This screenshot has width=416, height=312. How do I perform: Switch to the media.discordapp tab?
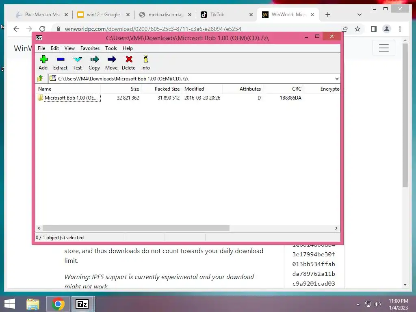(165, 15)
